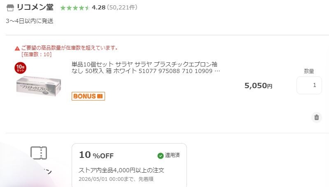Open the プラスチックエプロン product thumbnail
Viewport: 329px width, 187px height.
[x=39, y=86]
